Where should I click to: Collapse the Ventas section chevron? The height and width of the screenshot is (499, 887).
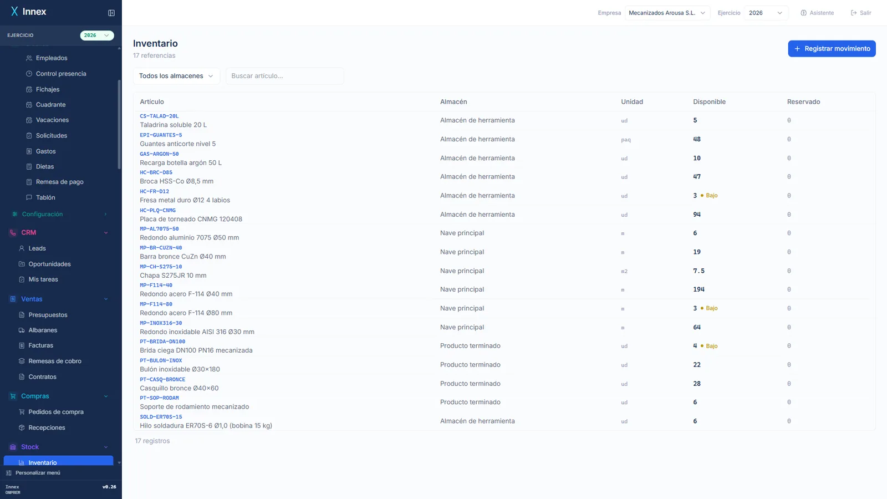[x=106, y=299]
